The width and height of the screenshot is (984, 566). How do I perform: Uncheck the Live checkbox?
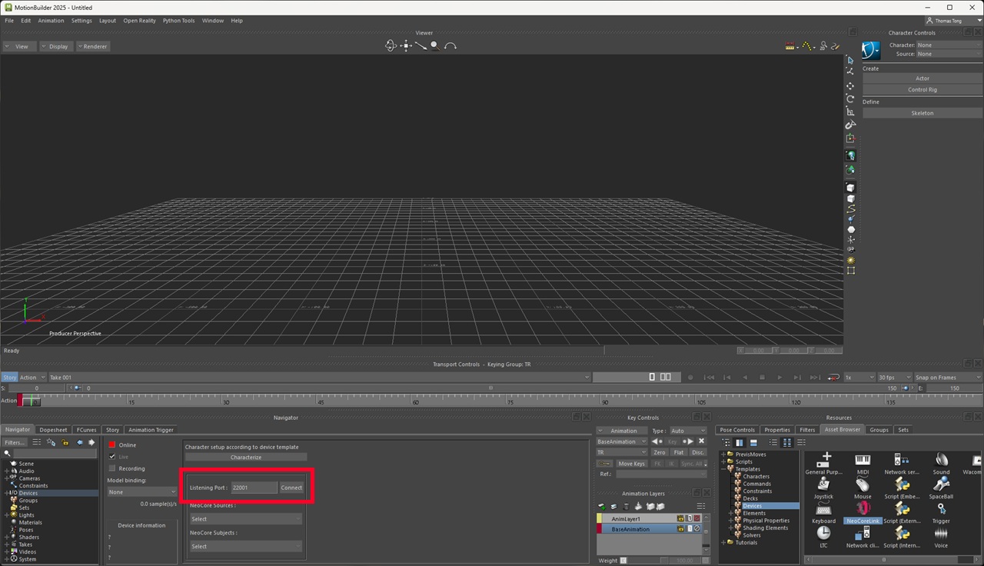112,457
